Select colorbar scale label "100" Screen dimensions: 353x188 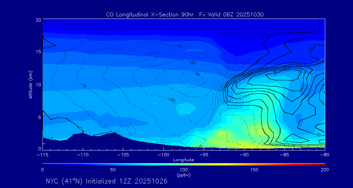click(x=184, y=170)
